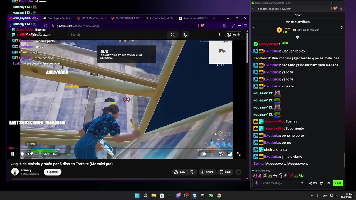Send message with green Chat button
This screenshot has width=356, height=200.
click(x=338, y=183)
